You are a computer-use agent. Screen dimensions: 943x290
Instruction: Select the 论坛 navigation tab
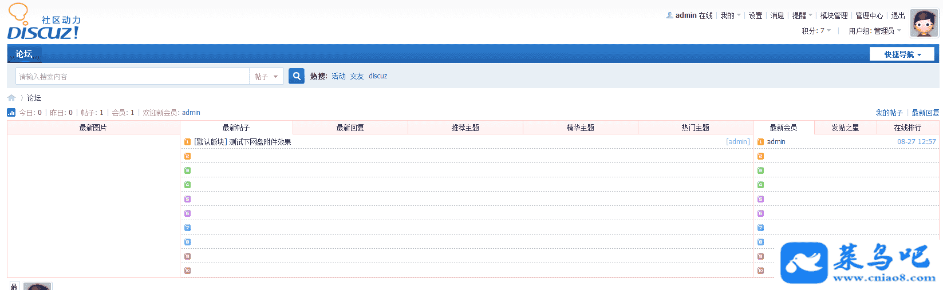point(24,54)
